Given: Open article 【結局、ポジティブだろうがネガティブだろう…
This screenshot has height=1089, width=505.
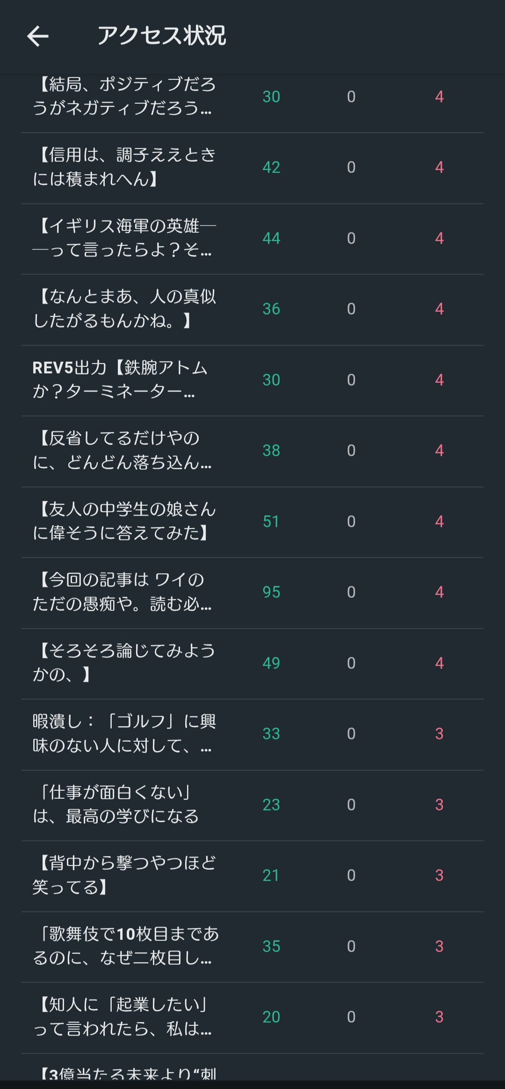Looking at the screenshot, I should coord(124,97).
